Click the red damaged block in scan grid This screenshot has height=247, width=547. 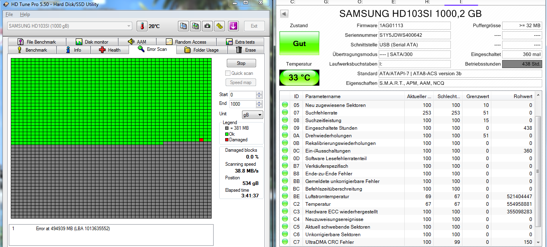tap(201, 140)
